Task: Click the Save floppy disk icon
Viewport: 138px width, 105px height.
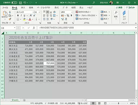Action: point(20,3)
